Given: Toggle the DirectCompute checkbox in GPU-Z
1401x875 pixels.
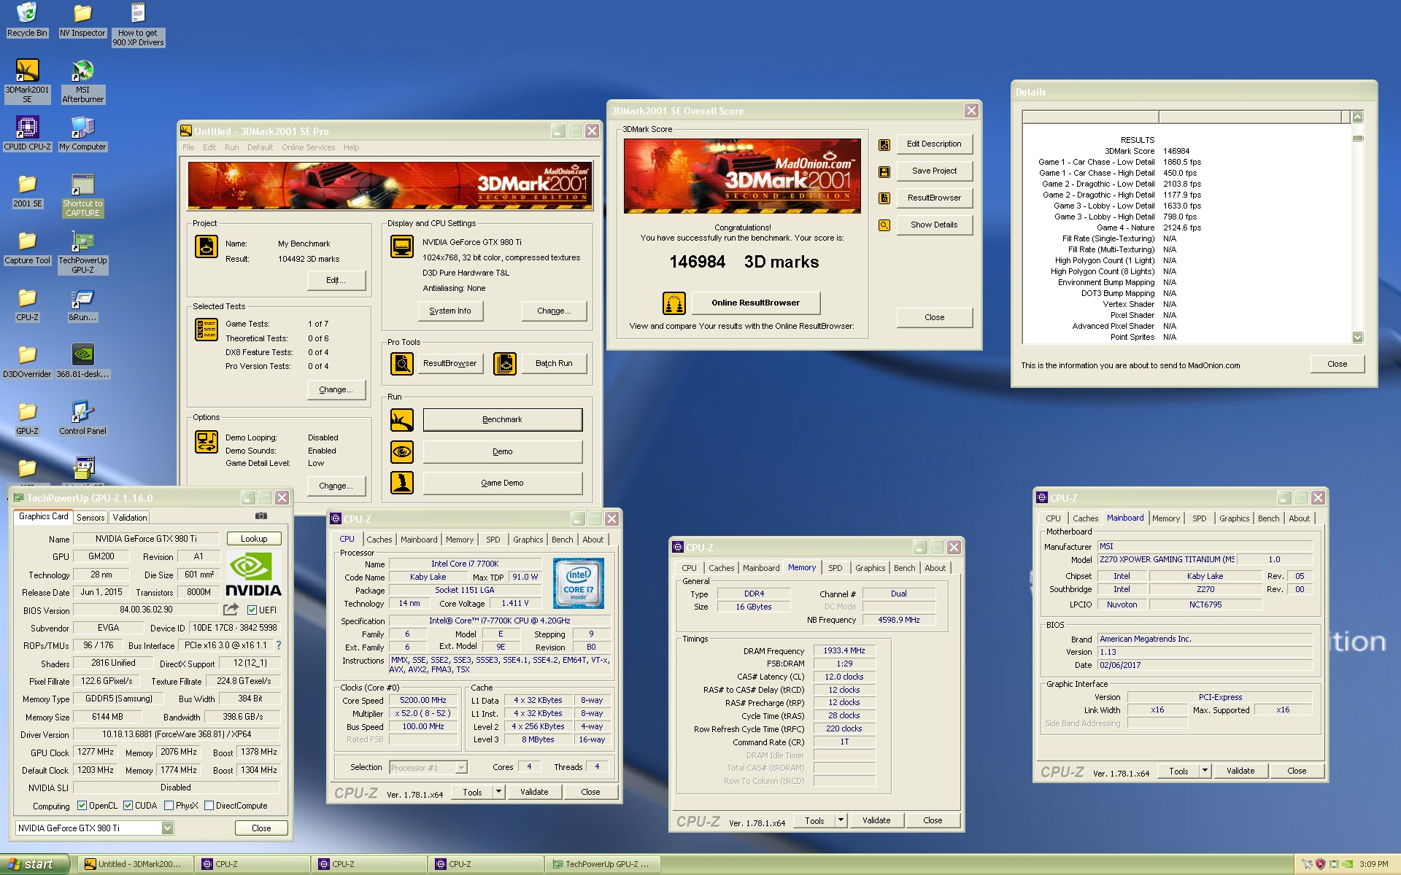Looking at the screenshot, I should pos(209,806).
